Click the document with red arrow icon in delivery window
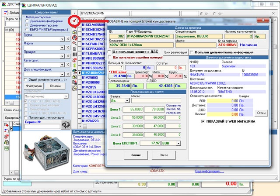 coord(6,125)
